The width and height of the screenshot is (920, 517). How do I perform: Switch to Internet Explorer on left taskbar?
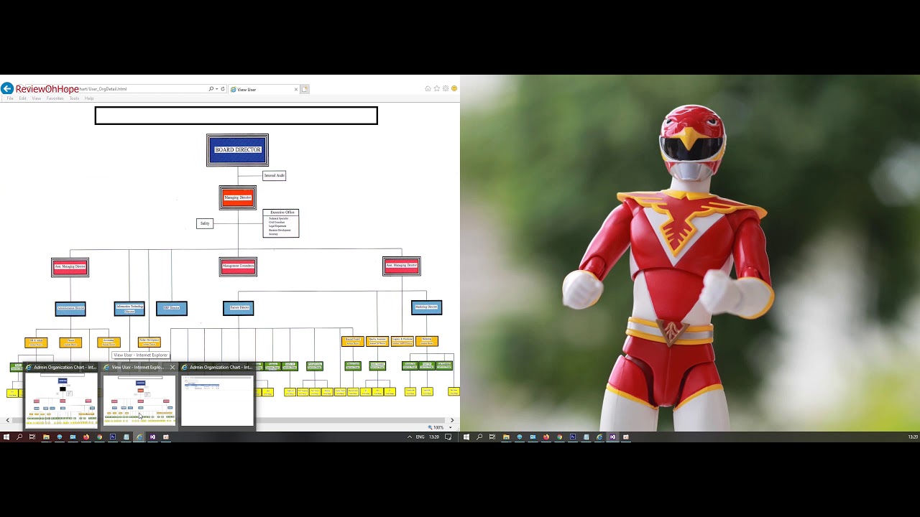point(139,437)
